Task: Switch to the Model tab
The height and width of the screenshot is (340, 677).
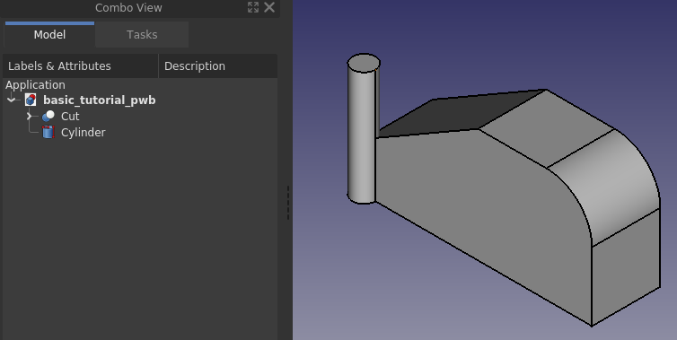Action: (49, 34)
